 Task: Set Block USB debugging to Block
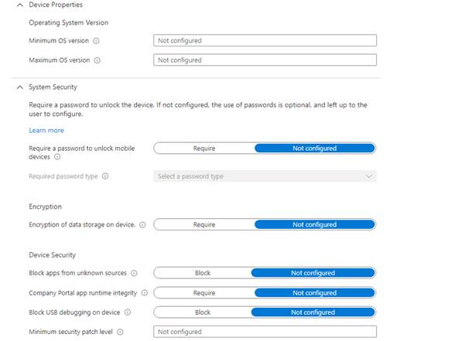pos(203,312)
